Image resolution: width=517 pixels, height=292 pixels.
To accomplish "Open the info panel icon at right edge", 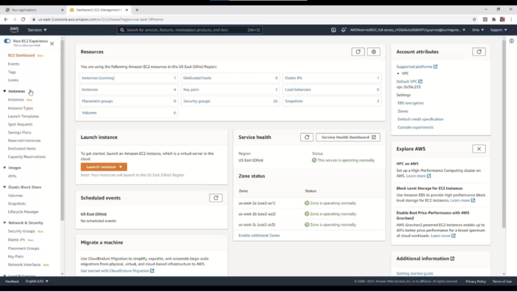I will point(511,41).
